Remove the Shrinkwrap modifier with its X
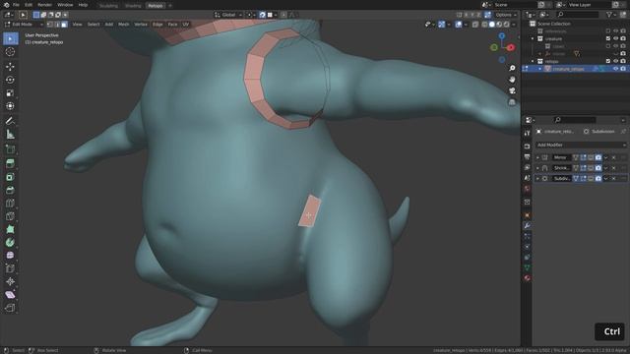The image size is (630, 354). pyautogui.click(x=613, y=168)
